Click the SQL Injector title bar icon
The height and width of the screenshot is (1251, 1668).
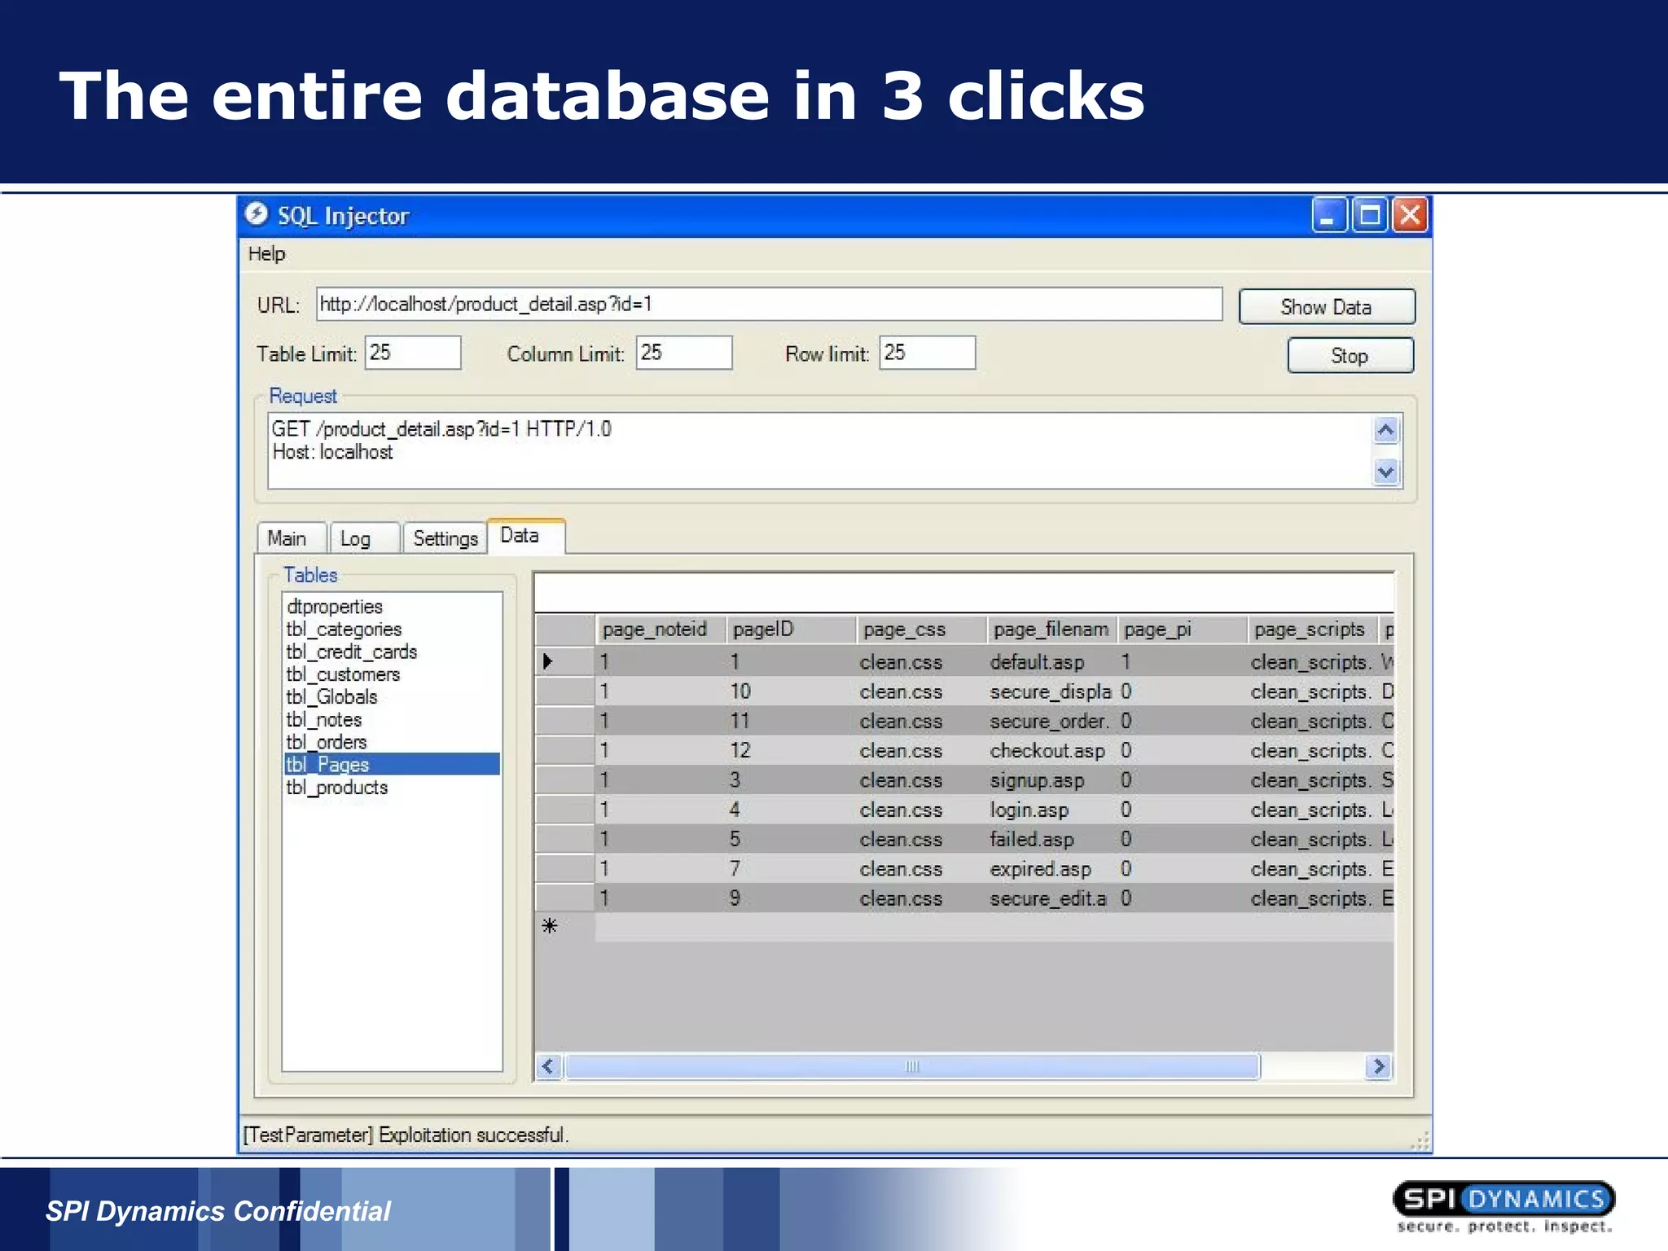(x=257, y=214)
